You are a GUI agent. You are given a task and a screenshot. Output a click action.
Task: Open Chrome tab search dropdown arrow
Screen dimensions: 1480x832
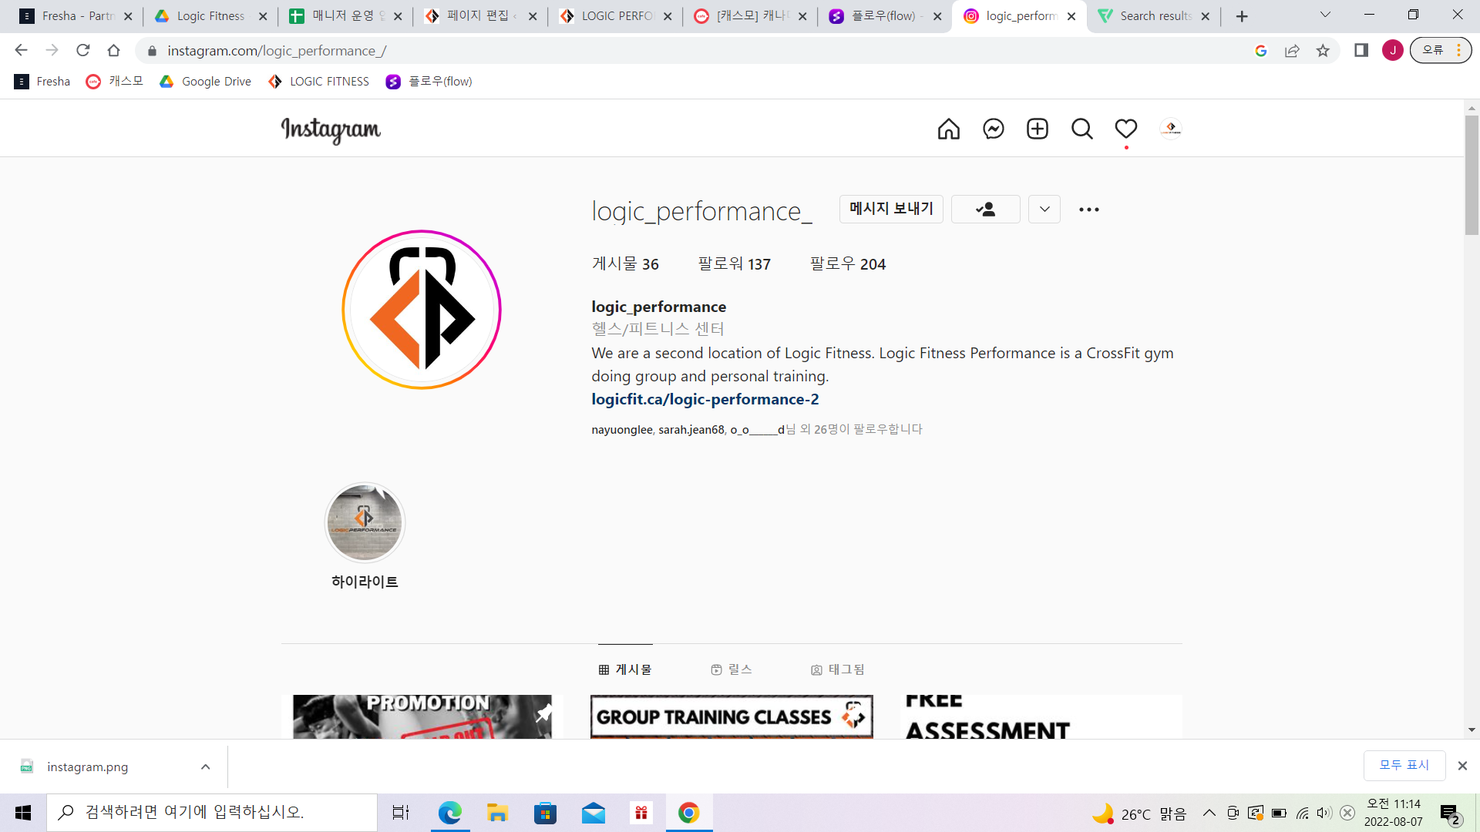tap(1325, 15)
